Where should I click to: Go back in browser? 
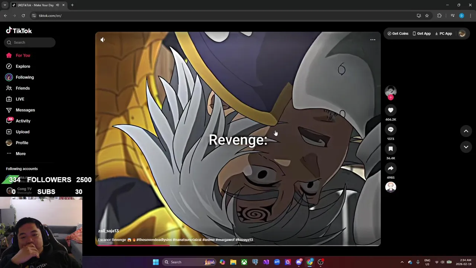pos(5,16)
